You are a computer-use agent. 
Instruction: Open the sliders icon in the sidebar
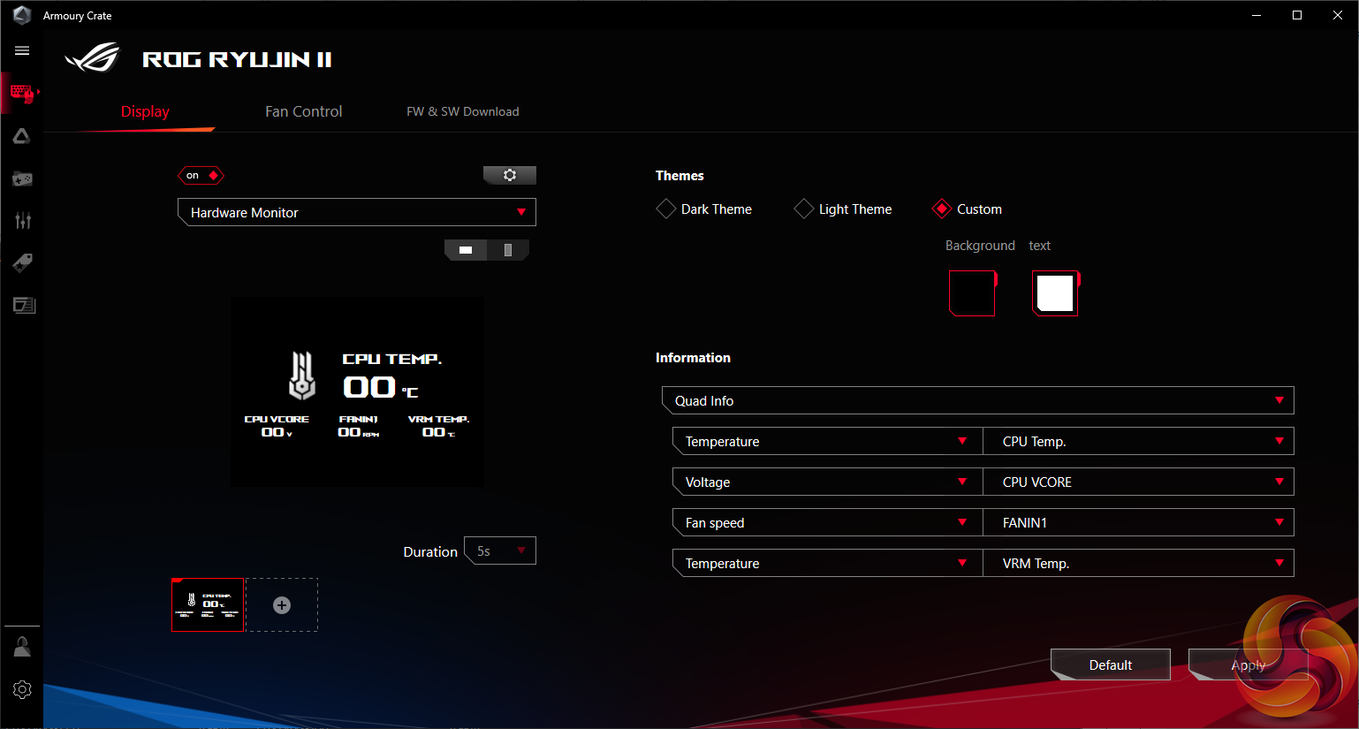coord(22,220)
